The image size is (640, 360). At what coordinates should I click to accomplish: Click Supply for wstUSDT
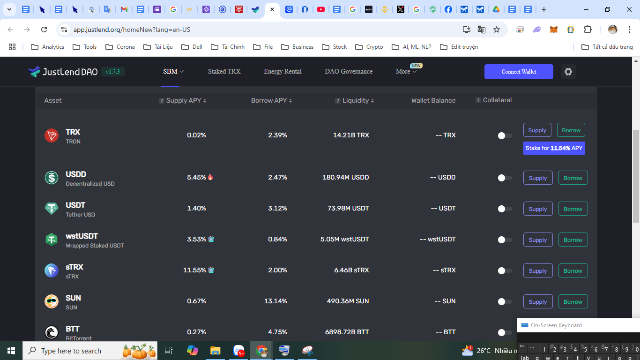[538, 240]
